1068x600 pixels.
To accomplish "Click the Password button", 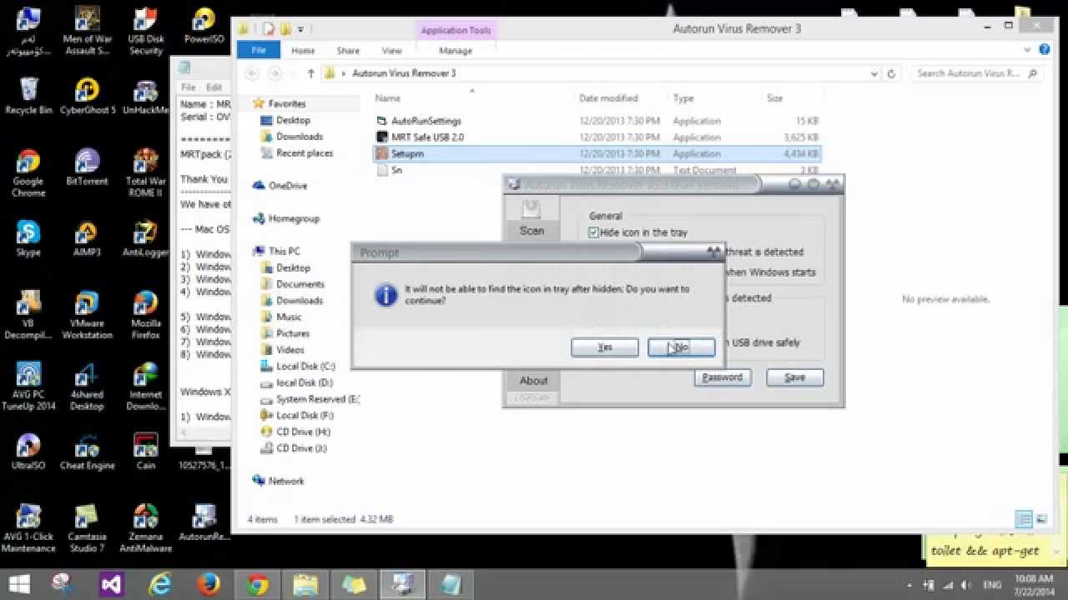I will click(x=722, y=377).
